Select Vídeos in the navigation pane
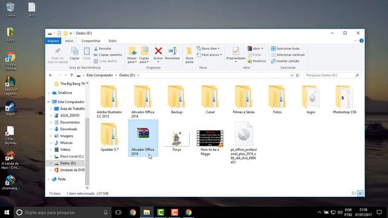This screenshot has height=218, width=388. 65,150
